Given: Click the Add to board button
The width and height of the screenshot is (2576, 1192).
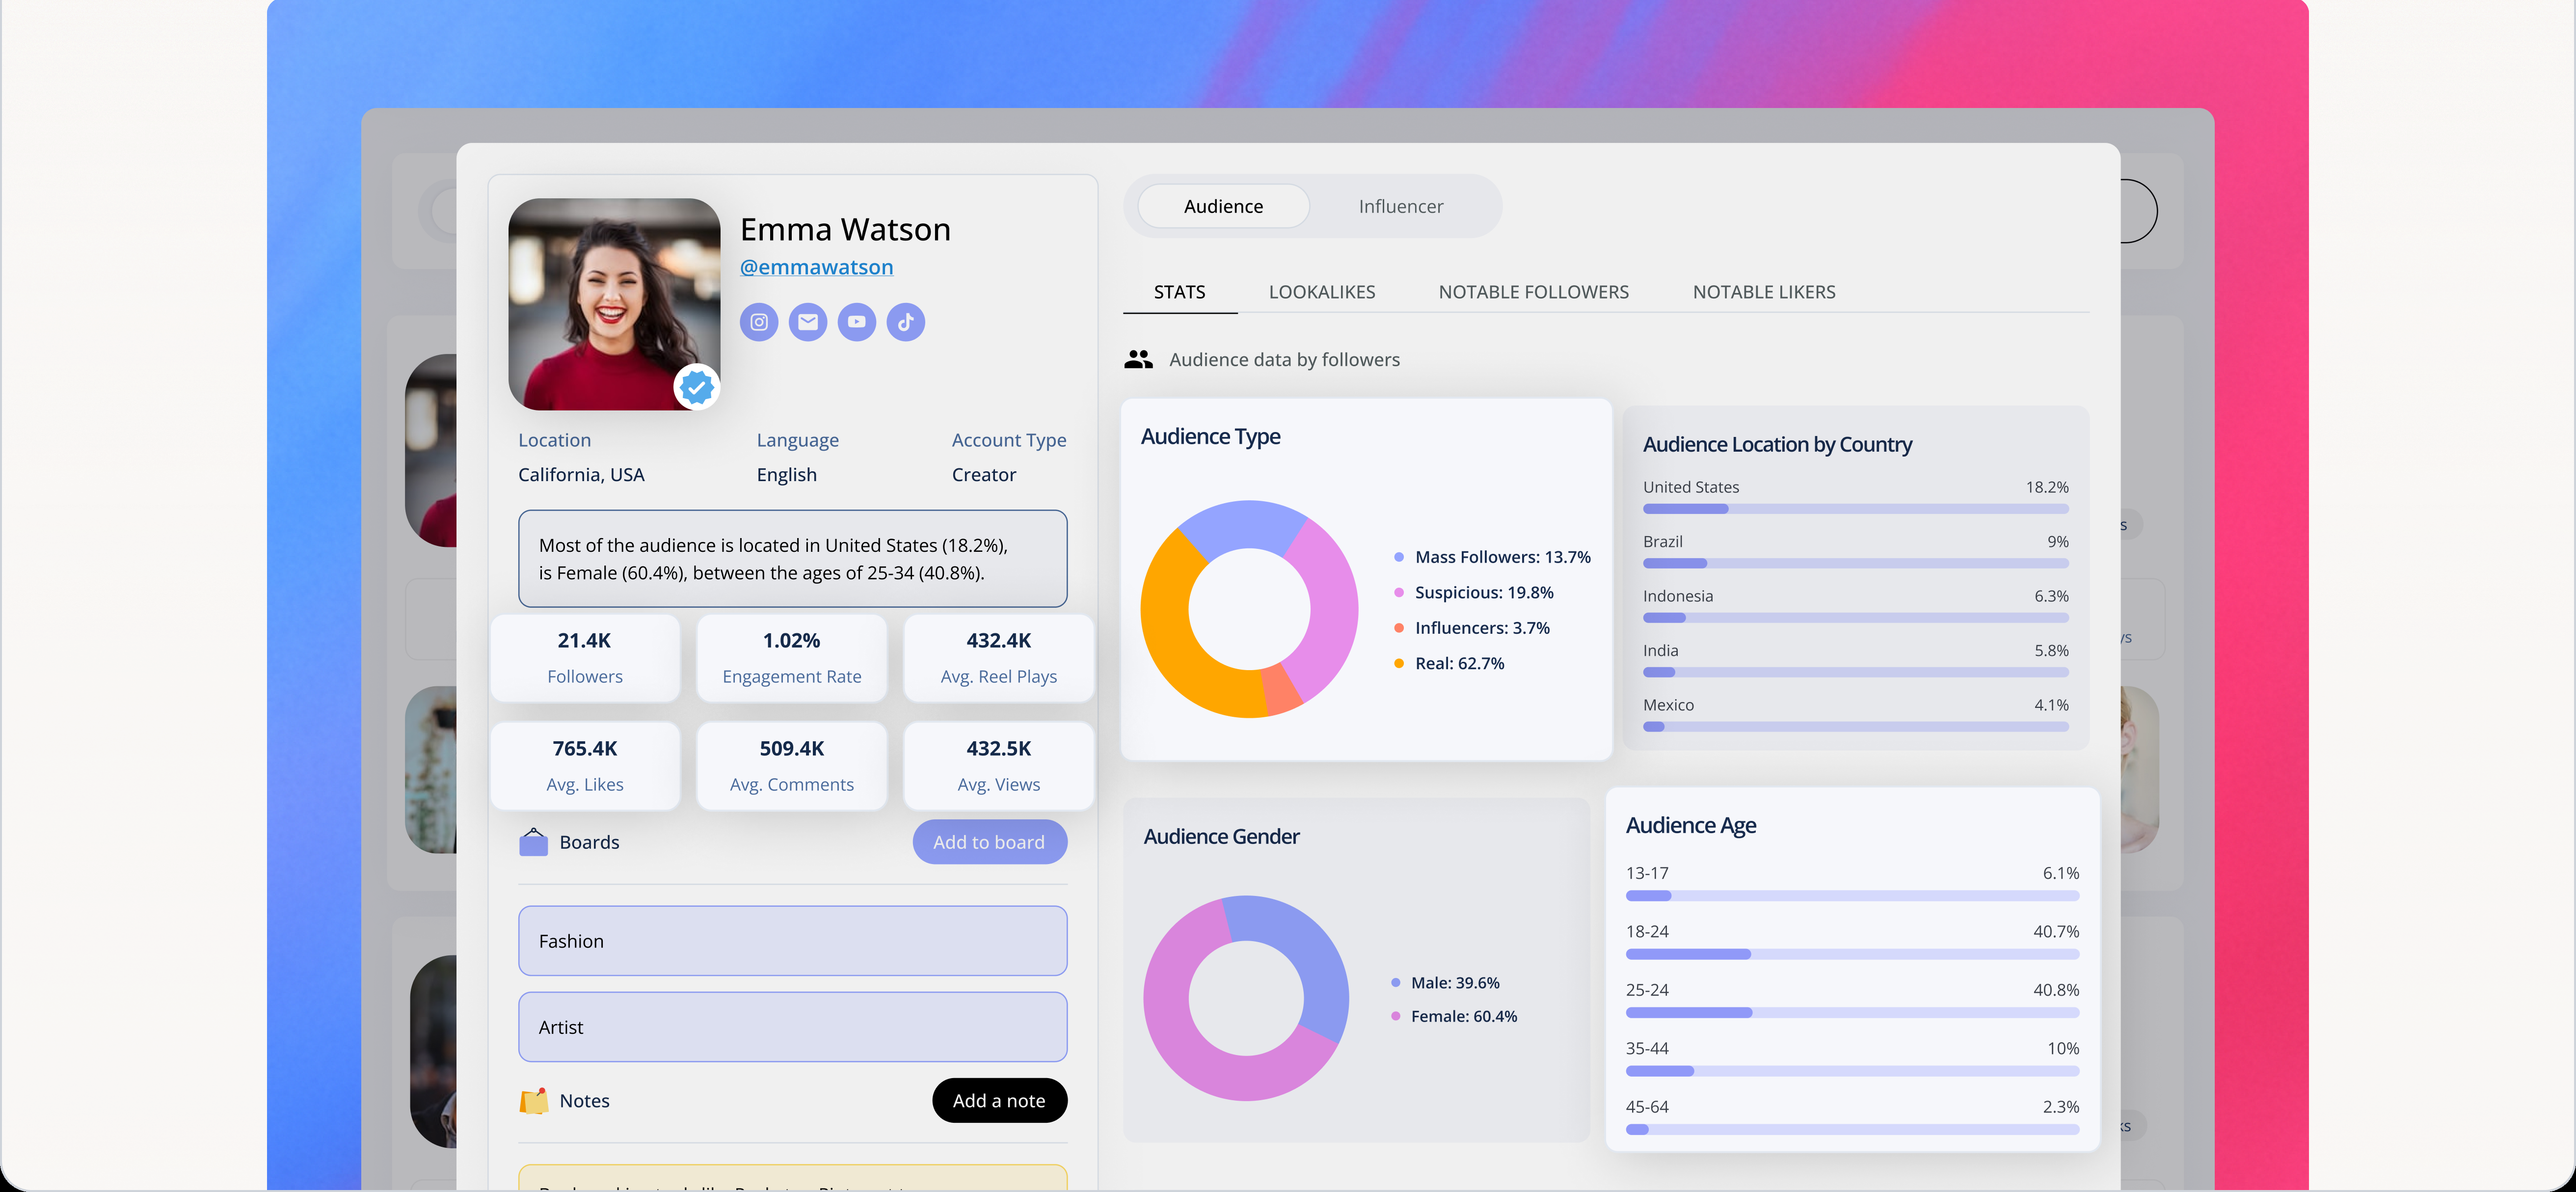Looking at the screenshot, I should tap(989, 842).
